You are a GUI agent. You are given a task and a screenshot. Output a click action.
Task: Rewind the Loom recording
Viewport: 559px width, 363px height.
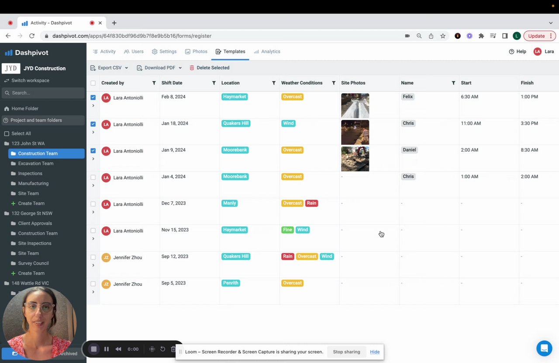coord(118,349)
